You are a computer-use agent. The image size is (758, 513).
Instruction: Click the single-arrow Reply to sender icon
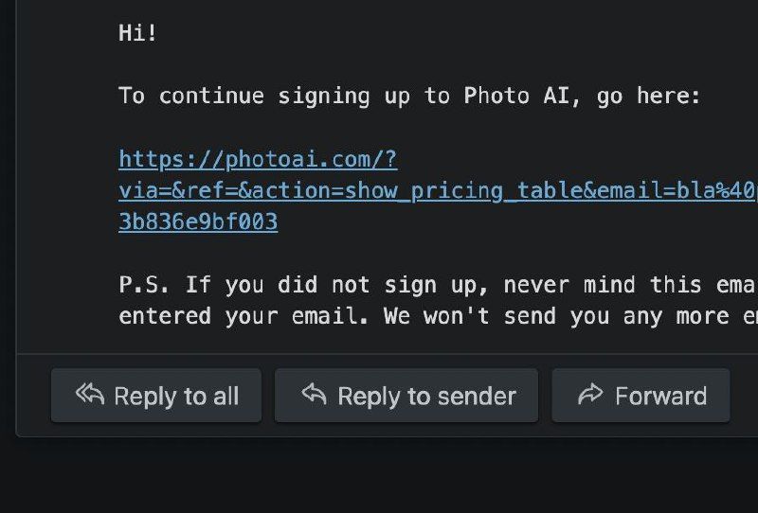[x=314, y=395]
